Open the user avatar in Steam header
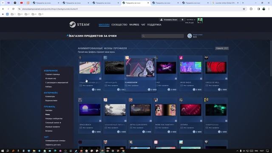The image size is (272, 153). (x=200, y=20)
